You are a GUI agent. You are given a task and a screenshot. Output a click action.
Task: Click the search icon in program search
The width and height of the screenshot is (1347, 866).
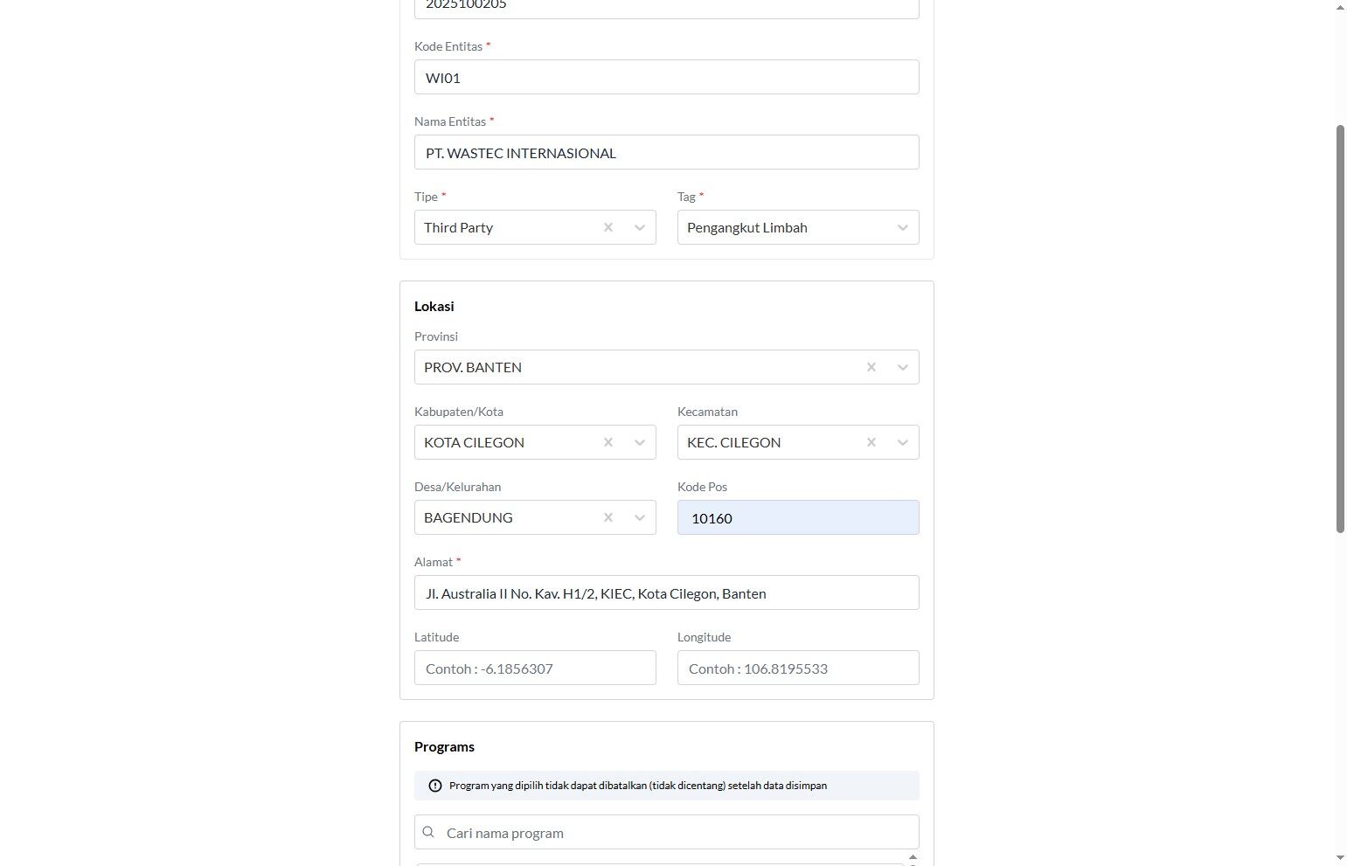428,832
